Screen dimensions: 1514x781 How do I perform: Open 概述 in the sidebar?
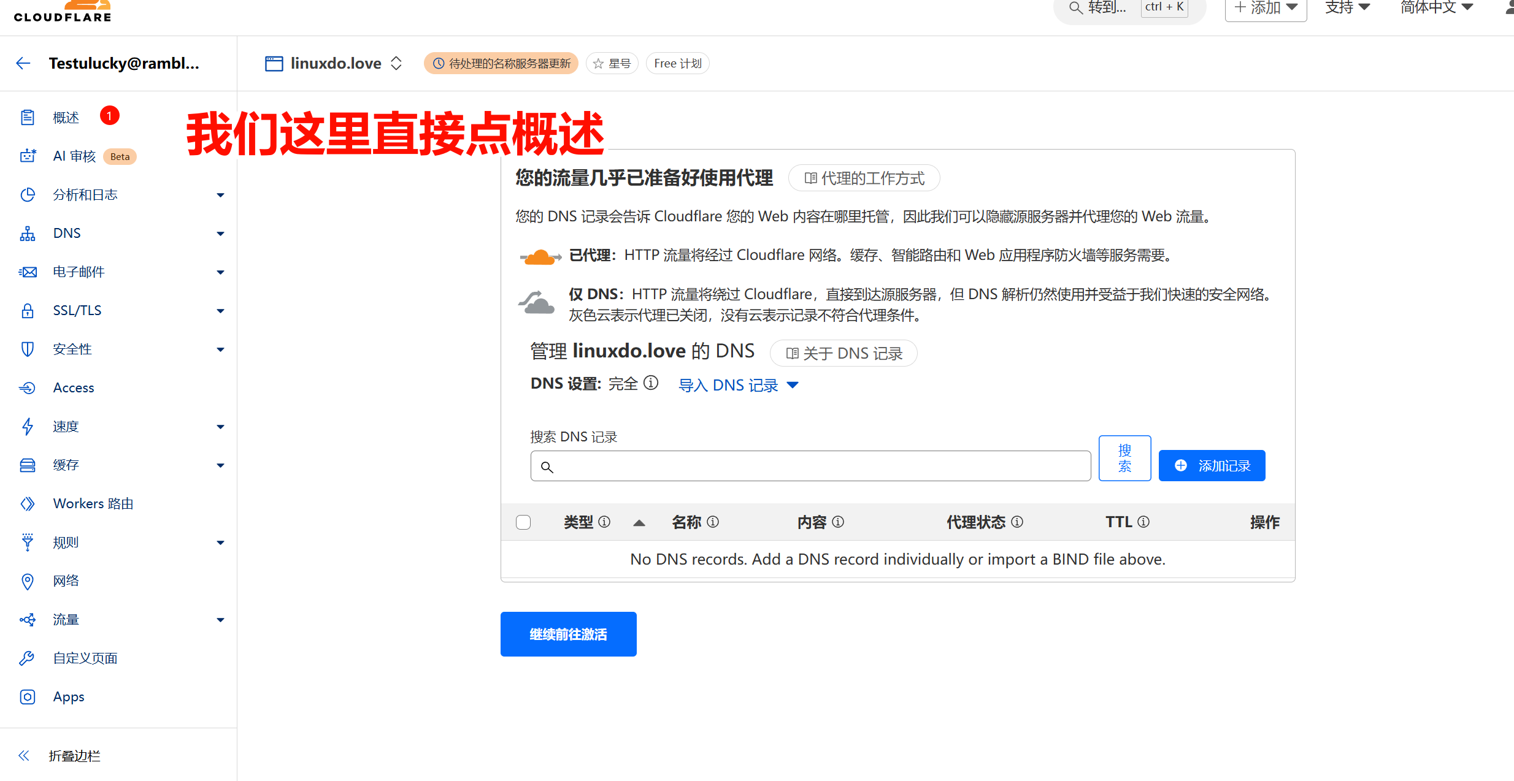66,117
